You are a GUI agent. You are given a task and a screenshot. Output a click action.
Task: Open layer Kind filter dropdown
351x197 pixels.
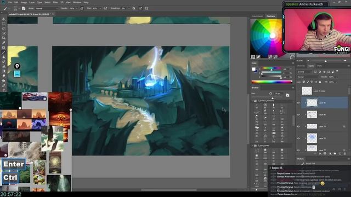(305, 72)
